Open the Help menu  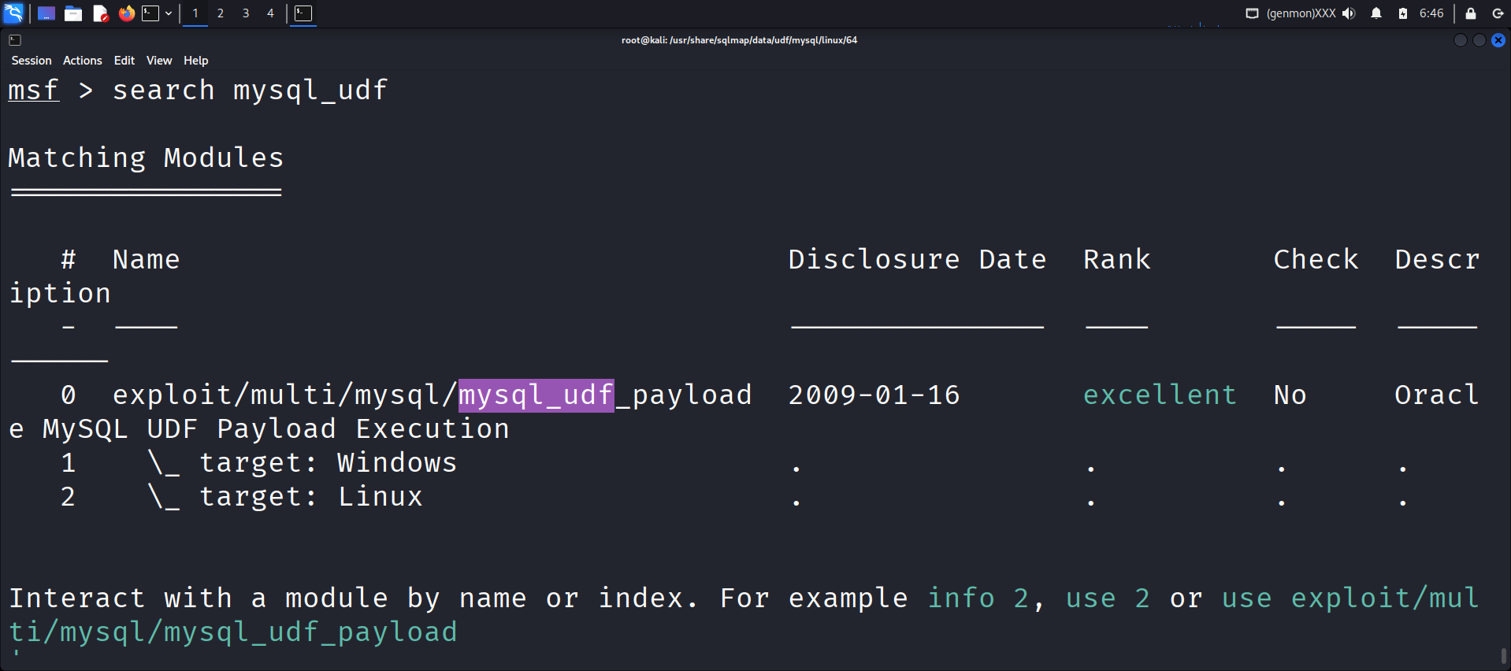196,61
